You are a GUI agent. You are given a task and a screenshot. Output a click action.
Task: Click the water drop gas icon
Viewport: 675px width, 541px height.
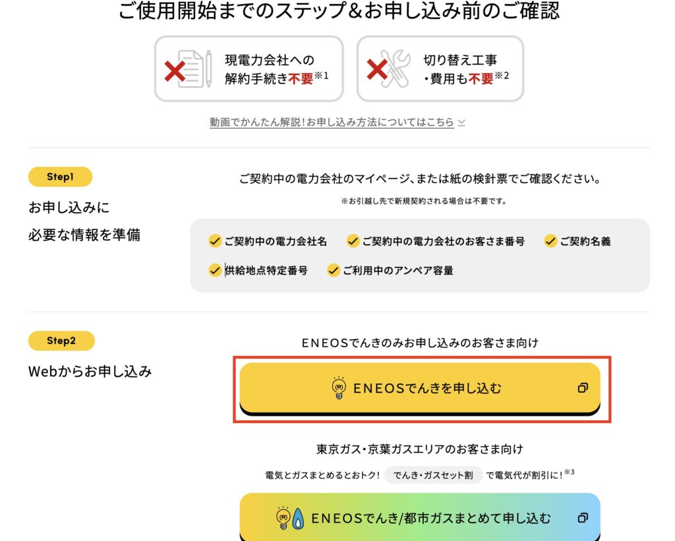point(298,519)
